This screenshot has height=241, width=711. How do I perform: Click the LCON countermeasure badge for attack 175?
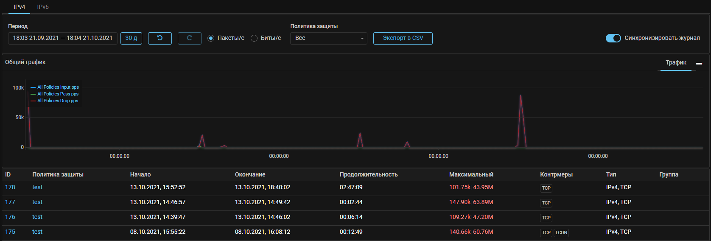click(x=561, y=233)
